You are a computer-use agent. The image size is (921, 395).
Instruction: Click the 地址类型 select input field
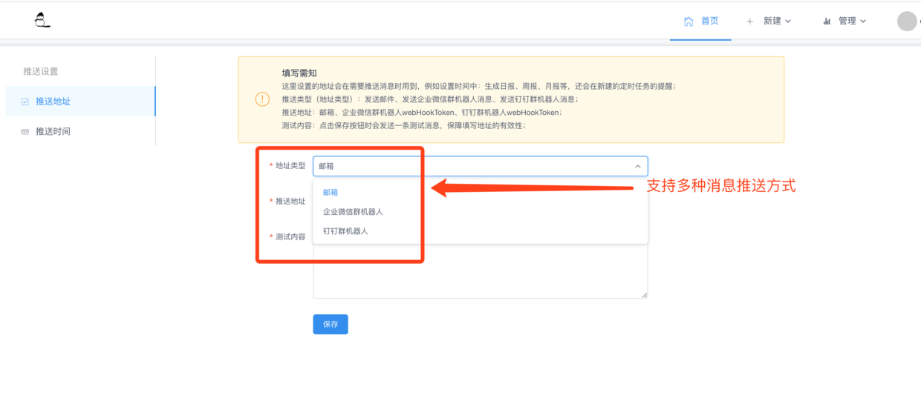click(x=481, y=166)
